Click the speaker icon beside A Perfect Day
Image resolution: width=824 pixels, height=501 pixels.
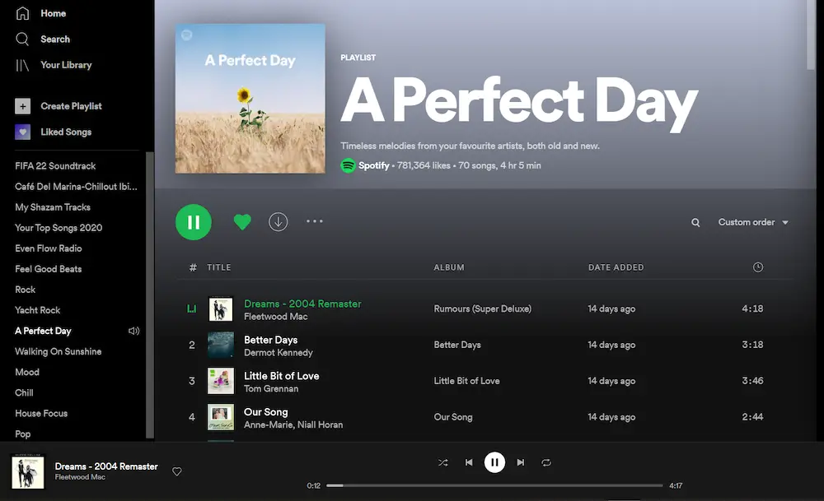(133, 331)
